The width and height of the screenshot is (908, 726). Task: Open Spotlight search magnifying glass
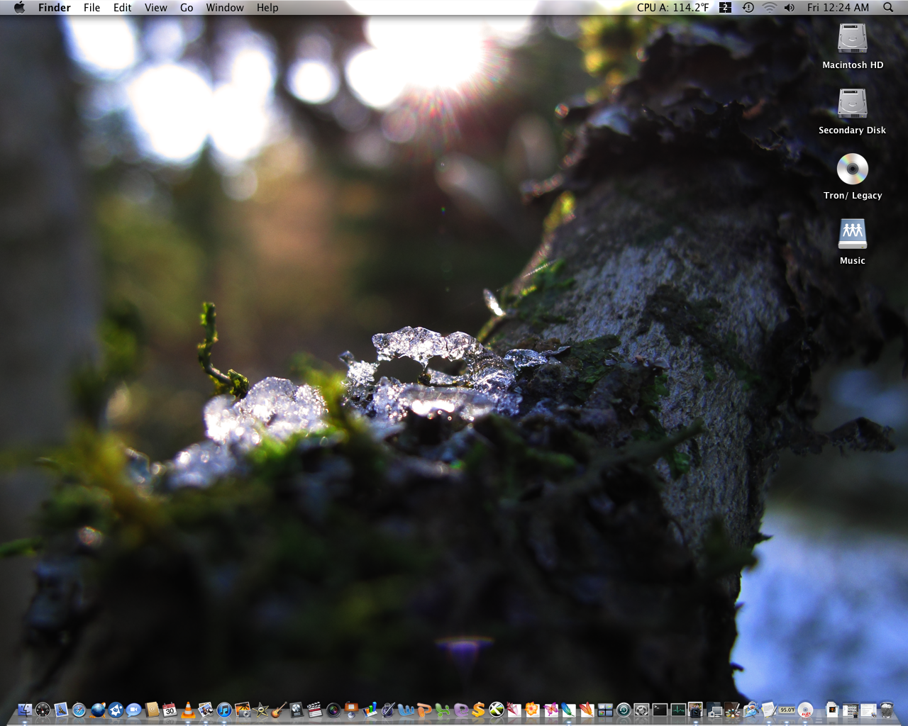pyautogui.click(x=888, y=8)
